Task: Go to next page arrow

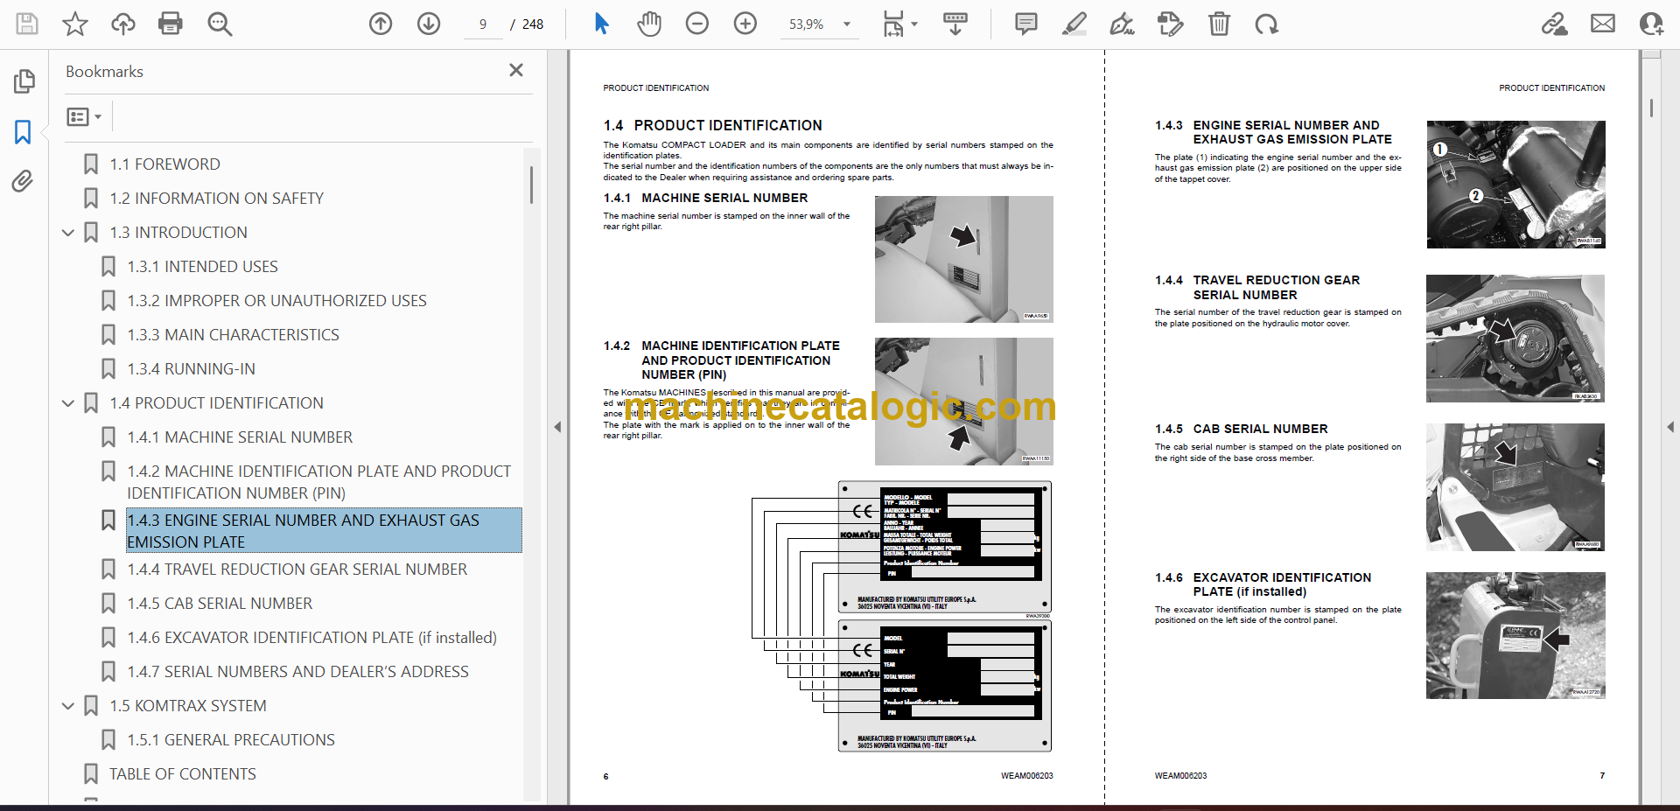Action: (x=429, y=24)
